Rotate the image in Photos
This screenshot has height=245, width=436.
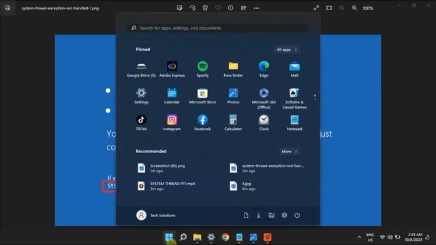[192, 8]
